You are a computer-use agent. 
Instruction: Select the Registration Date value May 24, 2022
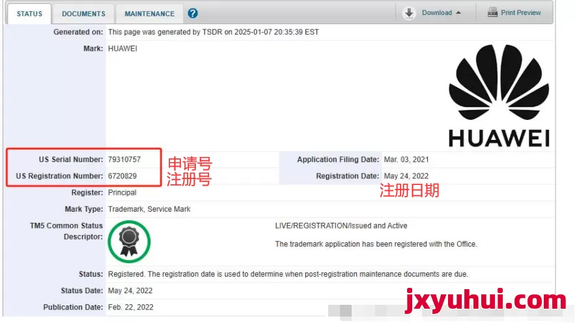[x=406, y=176]
